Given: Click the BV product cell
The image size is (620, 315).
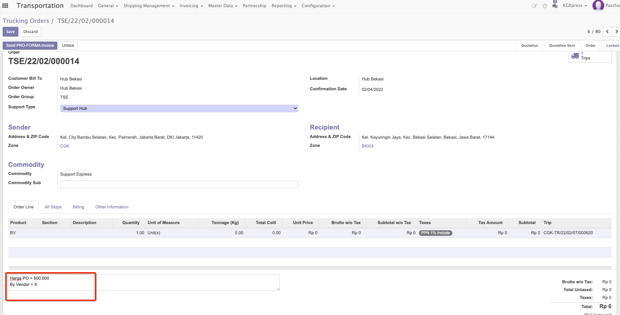Looking at the screenshot, I should coord(24,233).
